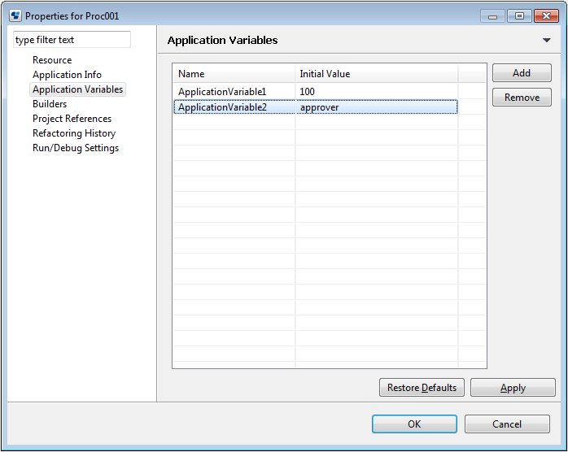568x452 pixels.
Task: Open Run/Debug Settings page
Action: pyautogui.click(x=76, y=148)
